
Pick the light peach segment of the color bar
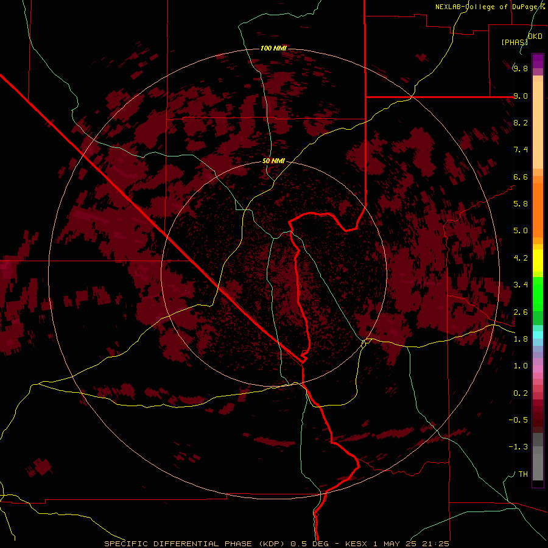pos(538,125)
